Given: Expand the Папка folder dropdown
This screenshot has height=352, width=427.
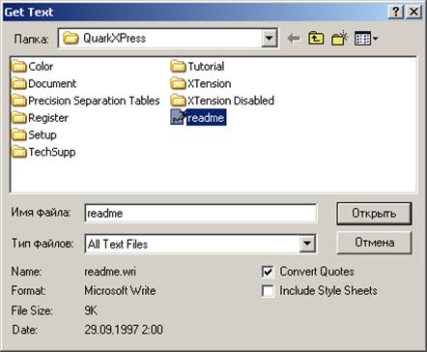Looking at the screenshot, I should tap(270, 39).
